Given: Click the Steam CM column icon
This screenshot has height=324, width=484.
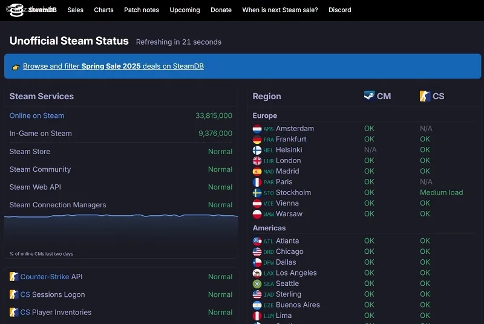Looking at the screenshot, I should 369,96.
